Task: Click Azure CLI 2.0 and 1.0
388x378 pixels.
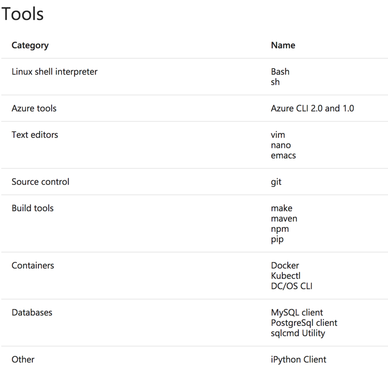Action: coord(313,108)
